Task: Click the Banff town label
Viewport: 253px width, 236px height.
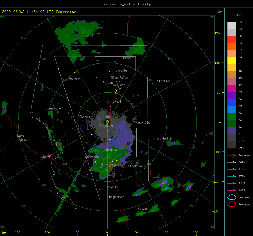Action: click(46, 156)
